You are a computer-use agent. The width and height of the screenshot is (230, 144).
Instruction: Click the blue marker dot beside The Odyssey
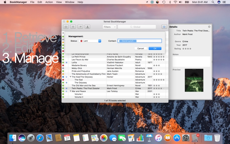click(66, 83)
